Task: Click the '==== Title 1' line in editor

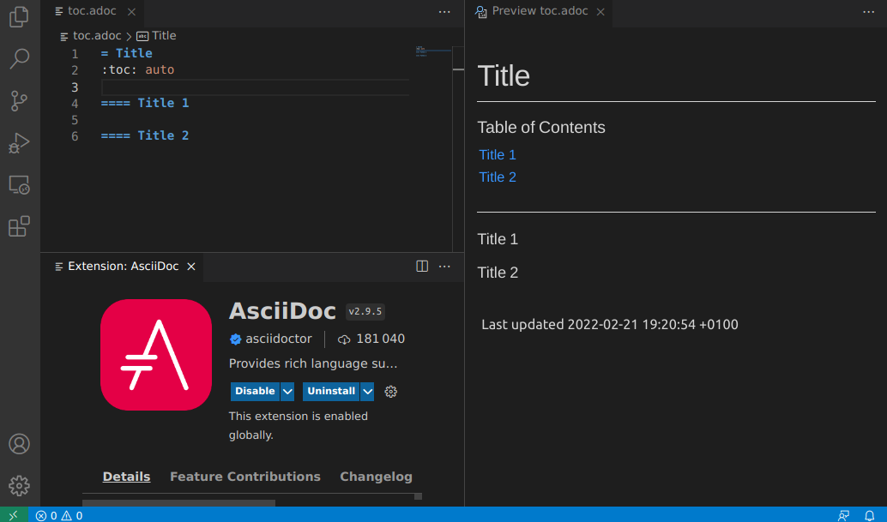Action: click(145, 103)
